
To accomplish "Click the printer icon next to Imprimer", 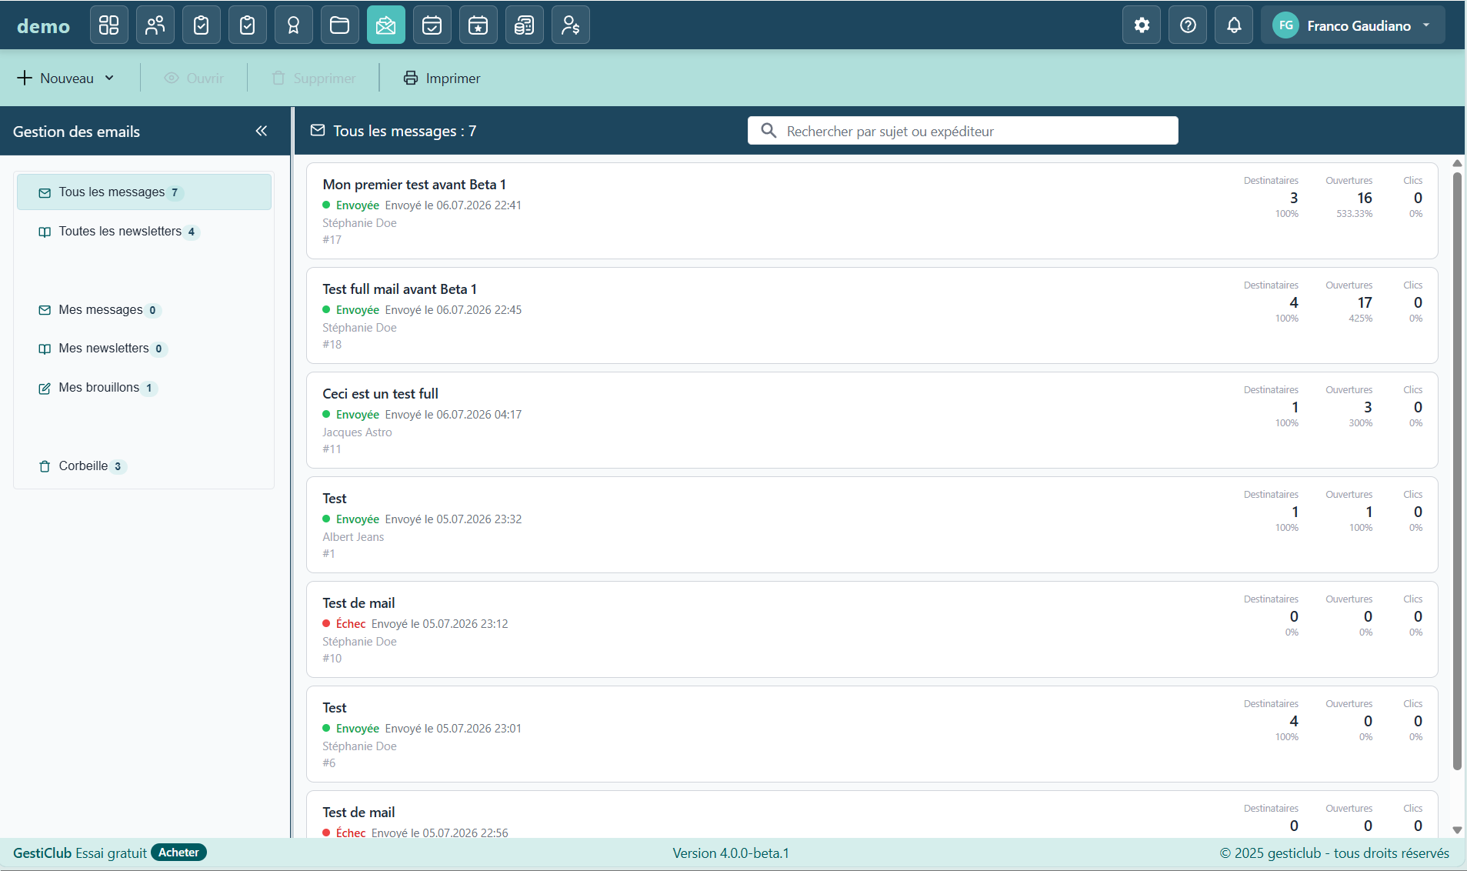I will pos(411,78).
